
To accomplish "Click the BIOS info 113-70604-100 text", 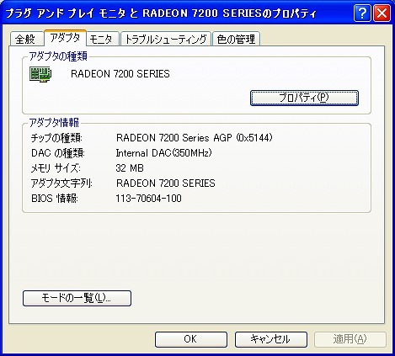I will coord(148,199).
